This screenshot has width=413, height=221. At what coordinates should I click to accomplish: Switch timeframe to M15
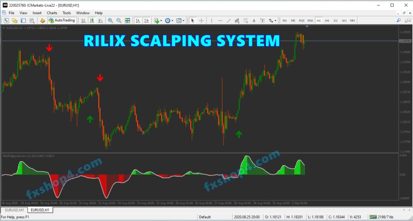pyautogui.click(x=301, y=20)
